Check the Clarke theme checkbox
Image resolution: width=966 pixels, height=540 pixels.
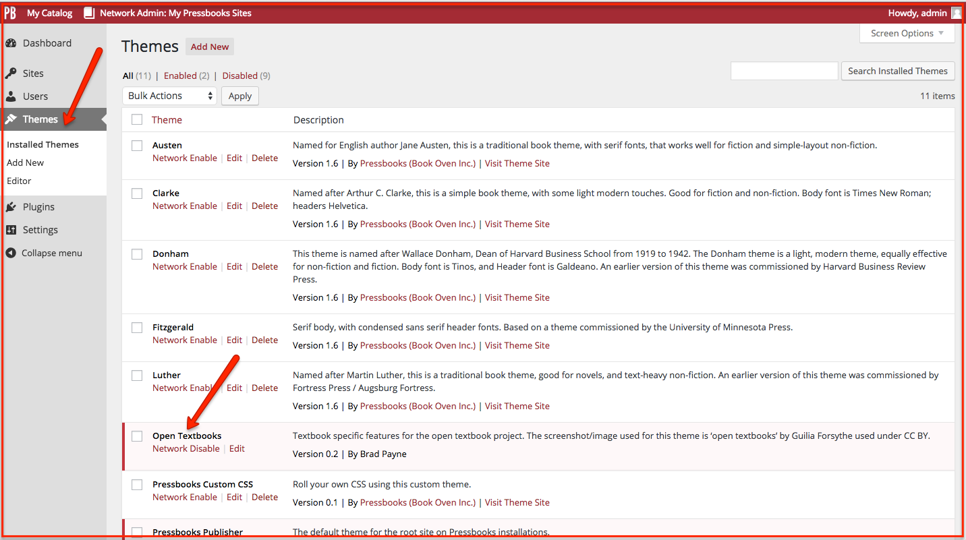[137, 193]
